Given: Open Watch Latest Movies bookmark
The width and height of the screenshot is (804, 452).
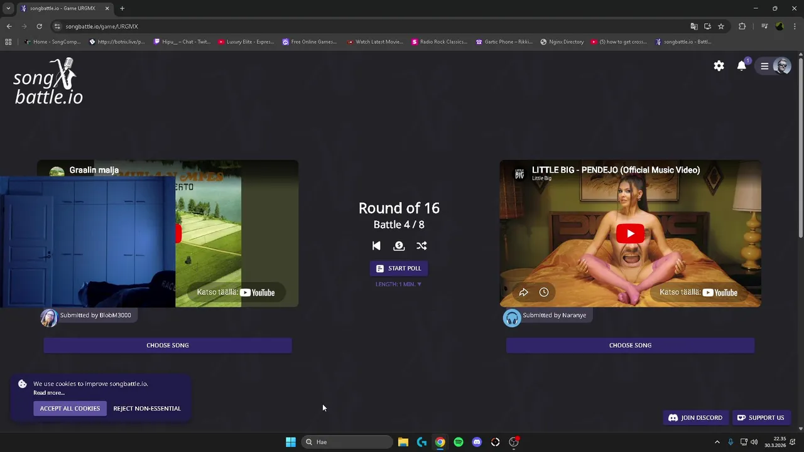Looking at the screenshot, I should coord(375,42).
